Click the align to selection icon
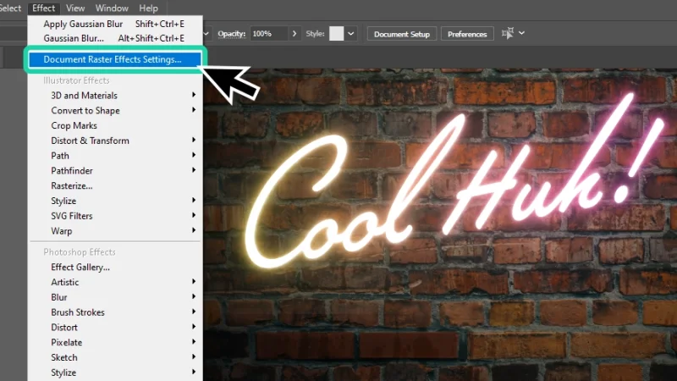 (508, 33)
